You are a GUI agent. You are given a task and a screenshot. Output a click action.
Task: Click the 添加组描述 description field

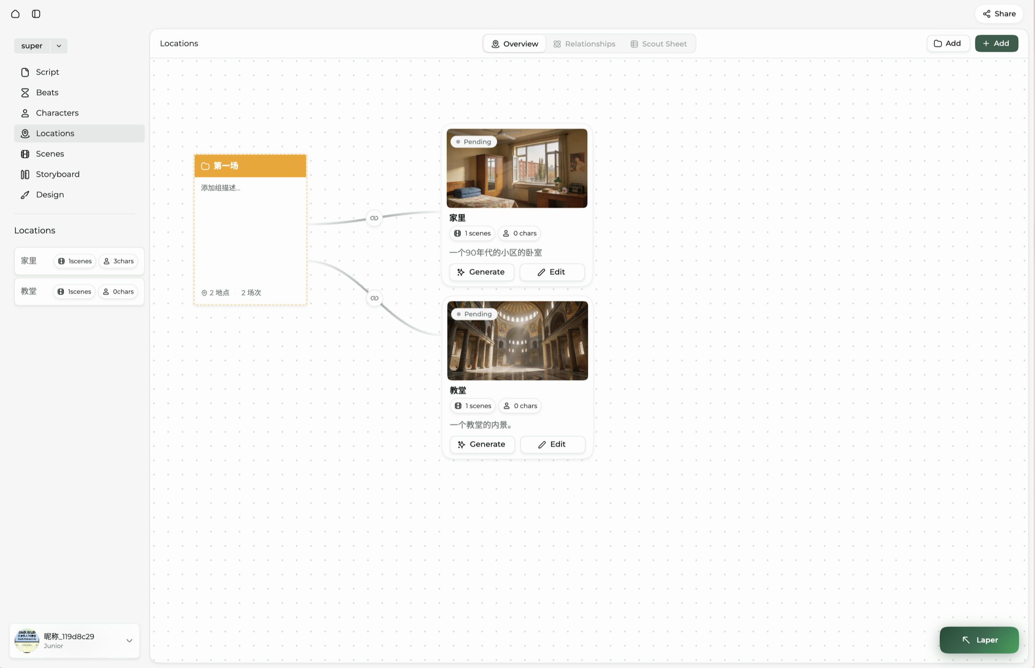coord(220,188)
